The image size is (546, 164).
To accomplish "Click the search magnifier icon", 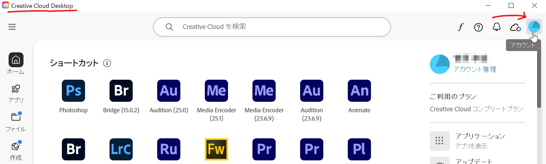I will (x=169, y=27).
